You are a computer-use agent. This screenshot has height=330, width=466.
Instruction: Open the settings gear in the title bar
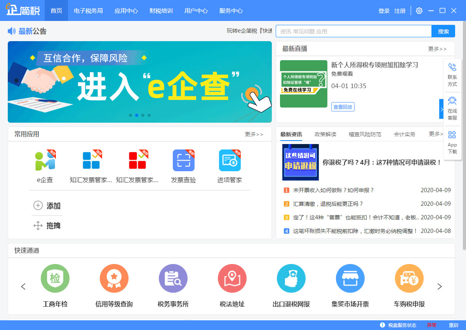(419, 10)
